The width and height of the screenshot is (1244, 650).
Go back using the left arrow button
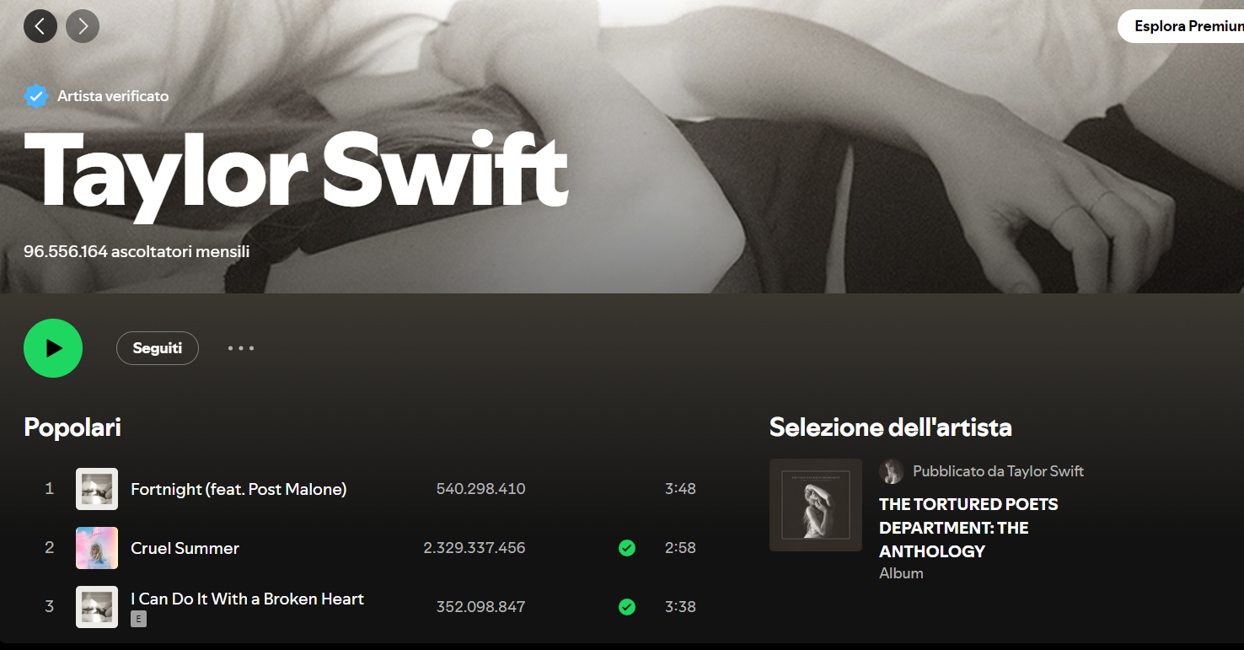[x=40, y=26]
